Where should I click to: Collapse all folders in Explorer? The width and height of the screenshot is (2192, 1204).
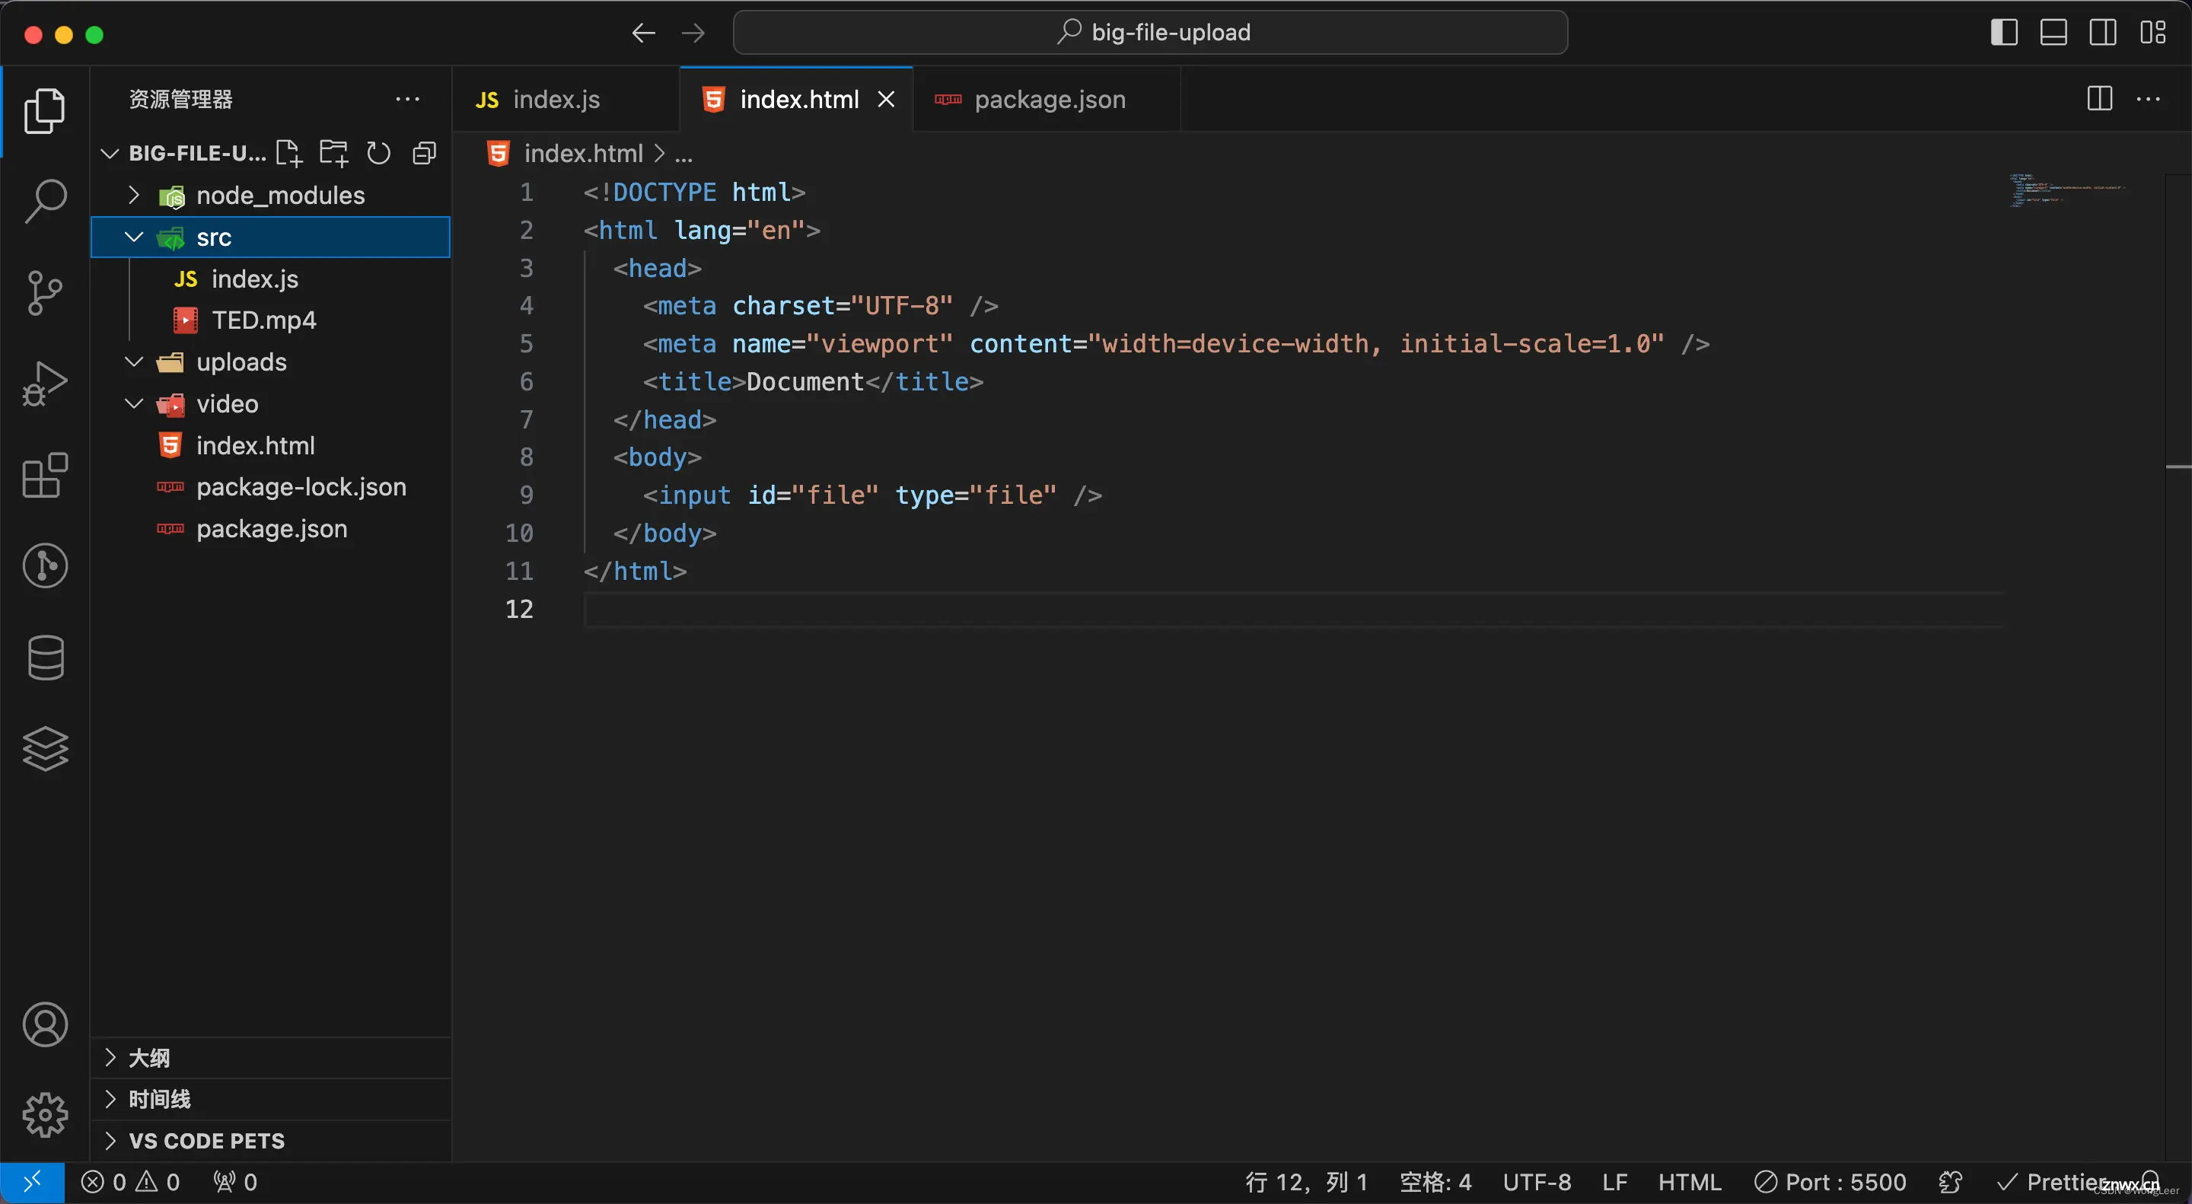coord(424,153)
